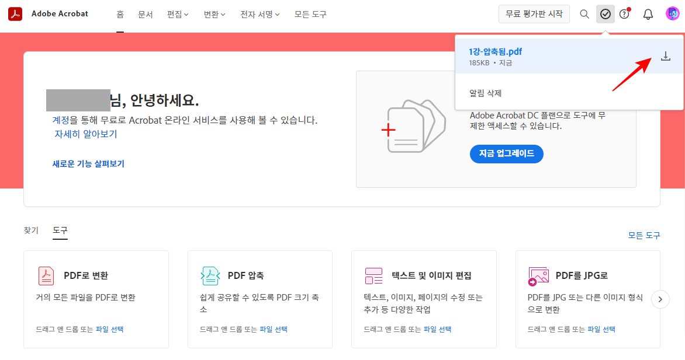Image resolution: width=685 pixels, height=360 pixels.
Task: Open the notifications bell
Action: point(648,13)
